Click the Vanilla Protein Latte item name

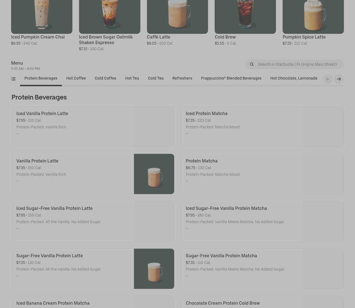point(37,161)
